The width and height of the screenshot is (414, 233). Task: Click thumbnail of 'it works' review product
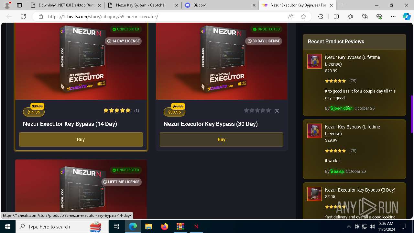coord(314,131)
